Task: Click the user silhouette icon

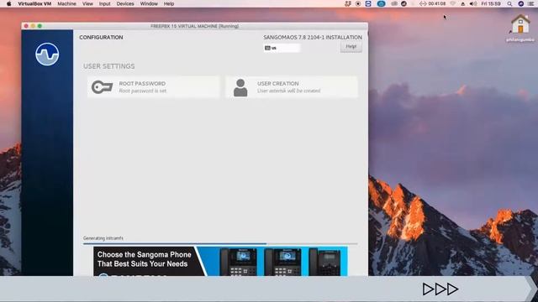Action: click(x=240, y=87)
